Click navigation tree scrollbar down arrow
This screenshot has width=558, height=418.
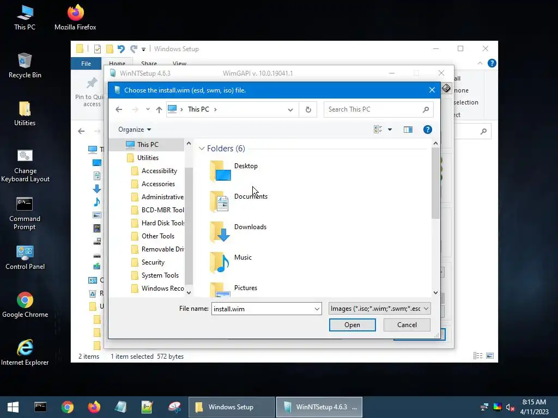(189, 292)
